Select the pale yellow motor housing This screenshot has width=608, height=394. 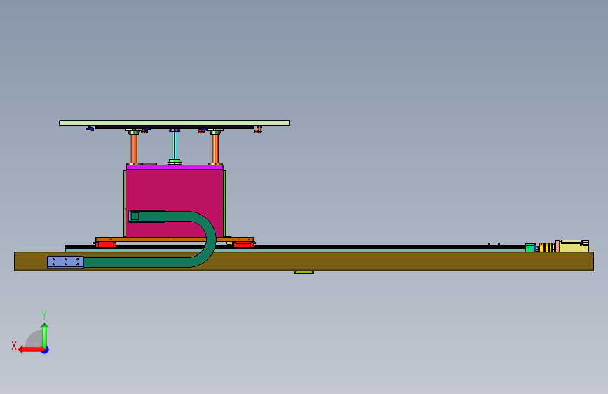click(x=574, y=246)
